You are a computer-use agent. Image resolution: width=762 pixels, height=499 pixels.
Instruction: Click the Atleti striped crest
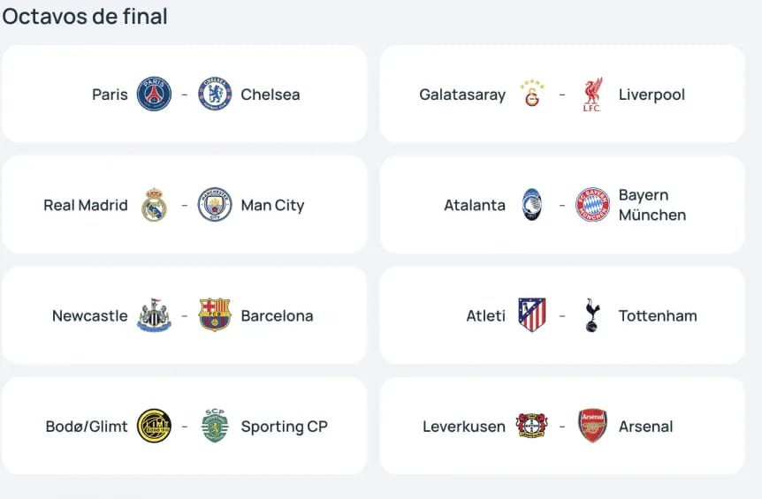pos(532,315)
